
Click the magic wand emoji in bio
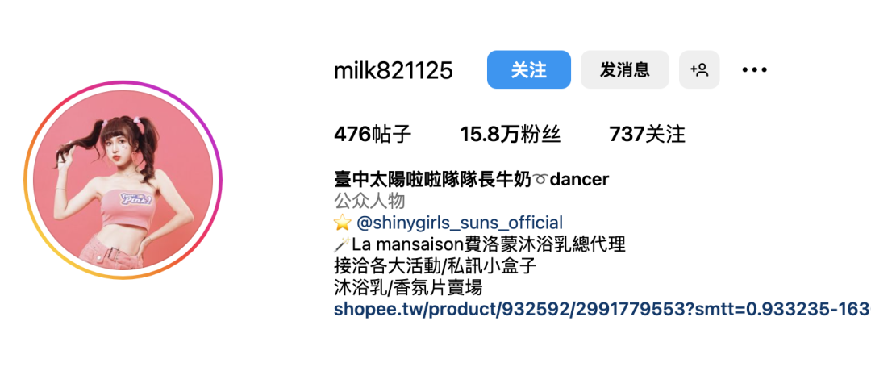pyautogui.click(x=342, y=244)
